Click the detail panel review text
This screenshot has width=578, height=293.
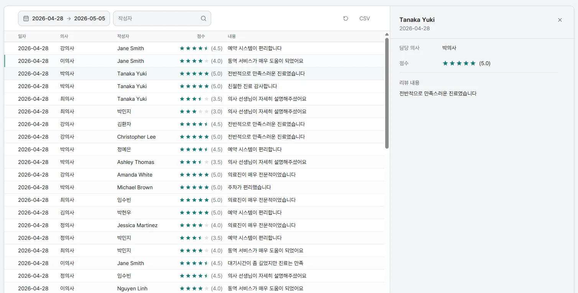point(438,93)
